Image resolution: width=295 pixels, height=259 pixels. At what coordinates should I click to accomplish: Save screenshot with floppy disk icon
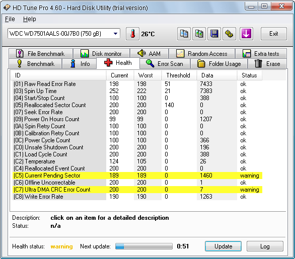pos(214,34)
